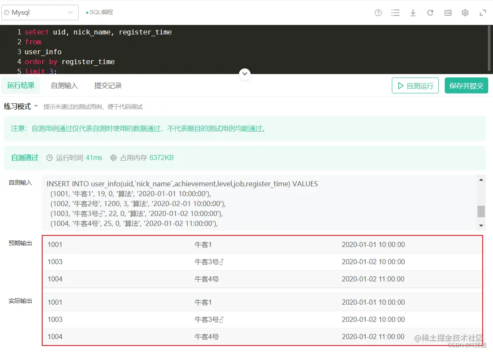Click the reset code refresh icon
493x352 pixels.
(x=431, y=12)
